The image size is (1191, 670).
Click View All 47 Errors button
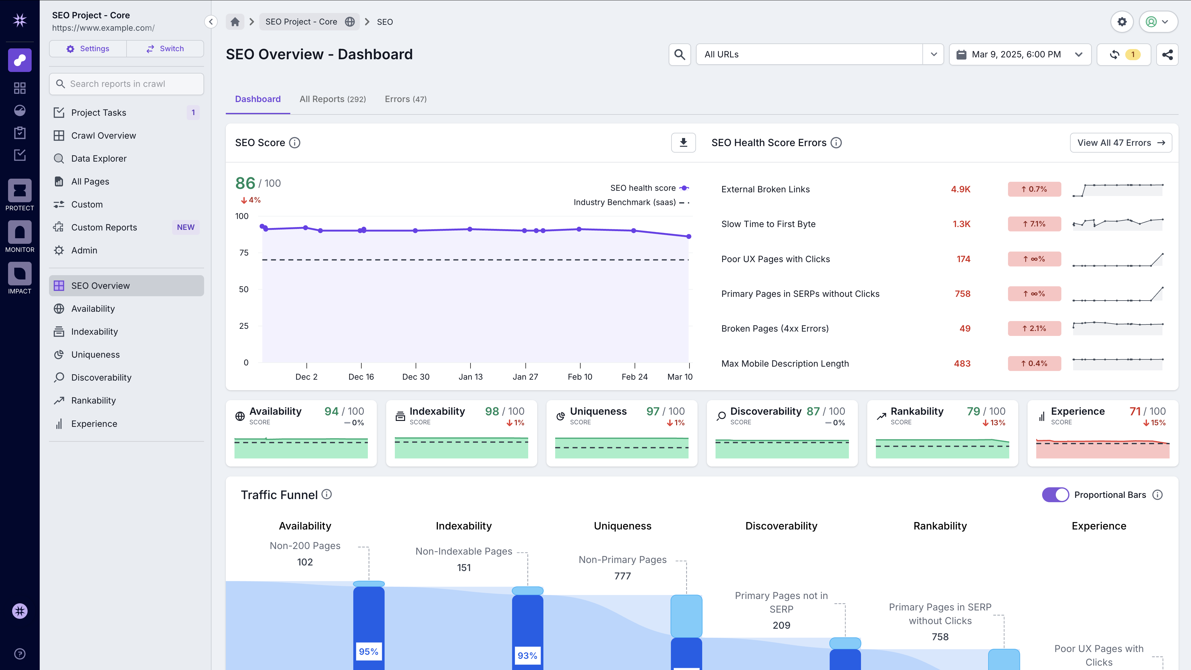click(x=1121, y=142)
